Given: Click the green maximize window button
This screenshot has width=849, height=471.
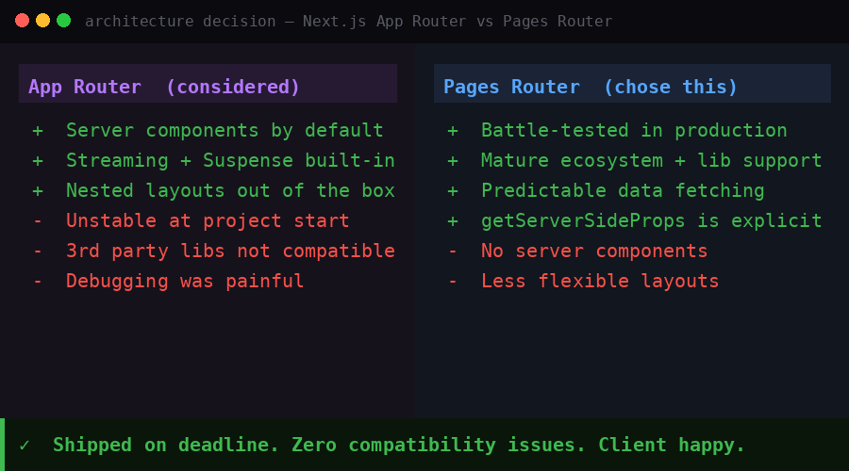Looking at the screenshot, I should click(x=64, y=21).
